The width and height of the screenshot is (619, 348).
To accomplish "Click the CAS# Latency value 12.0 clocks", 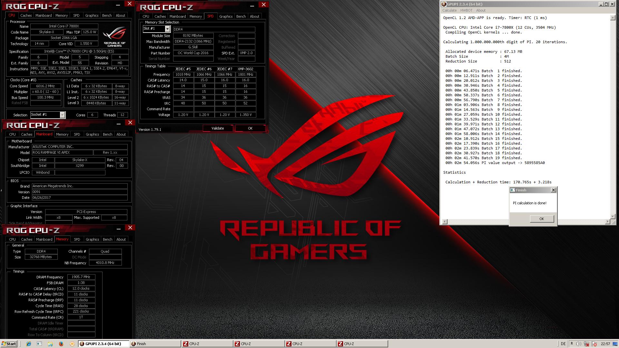I will pyautogui.click(x=81, y=288).
